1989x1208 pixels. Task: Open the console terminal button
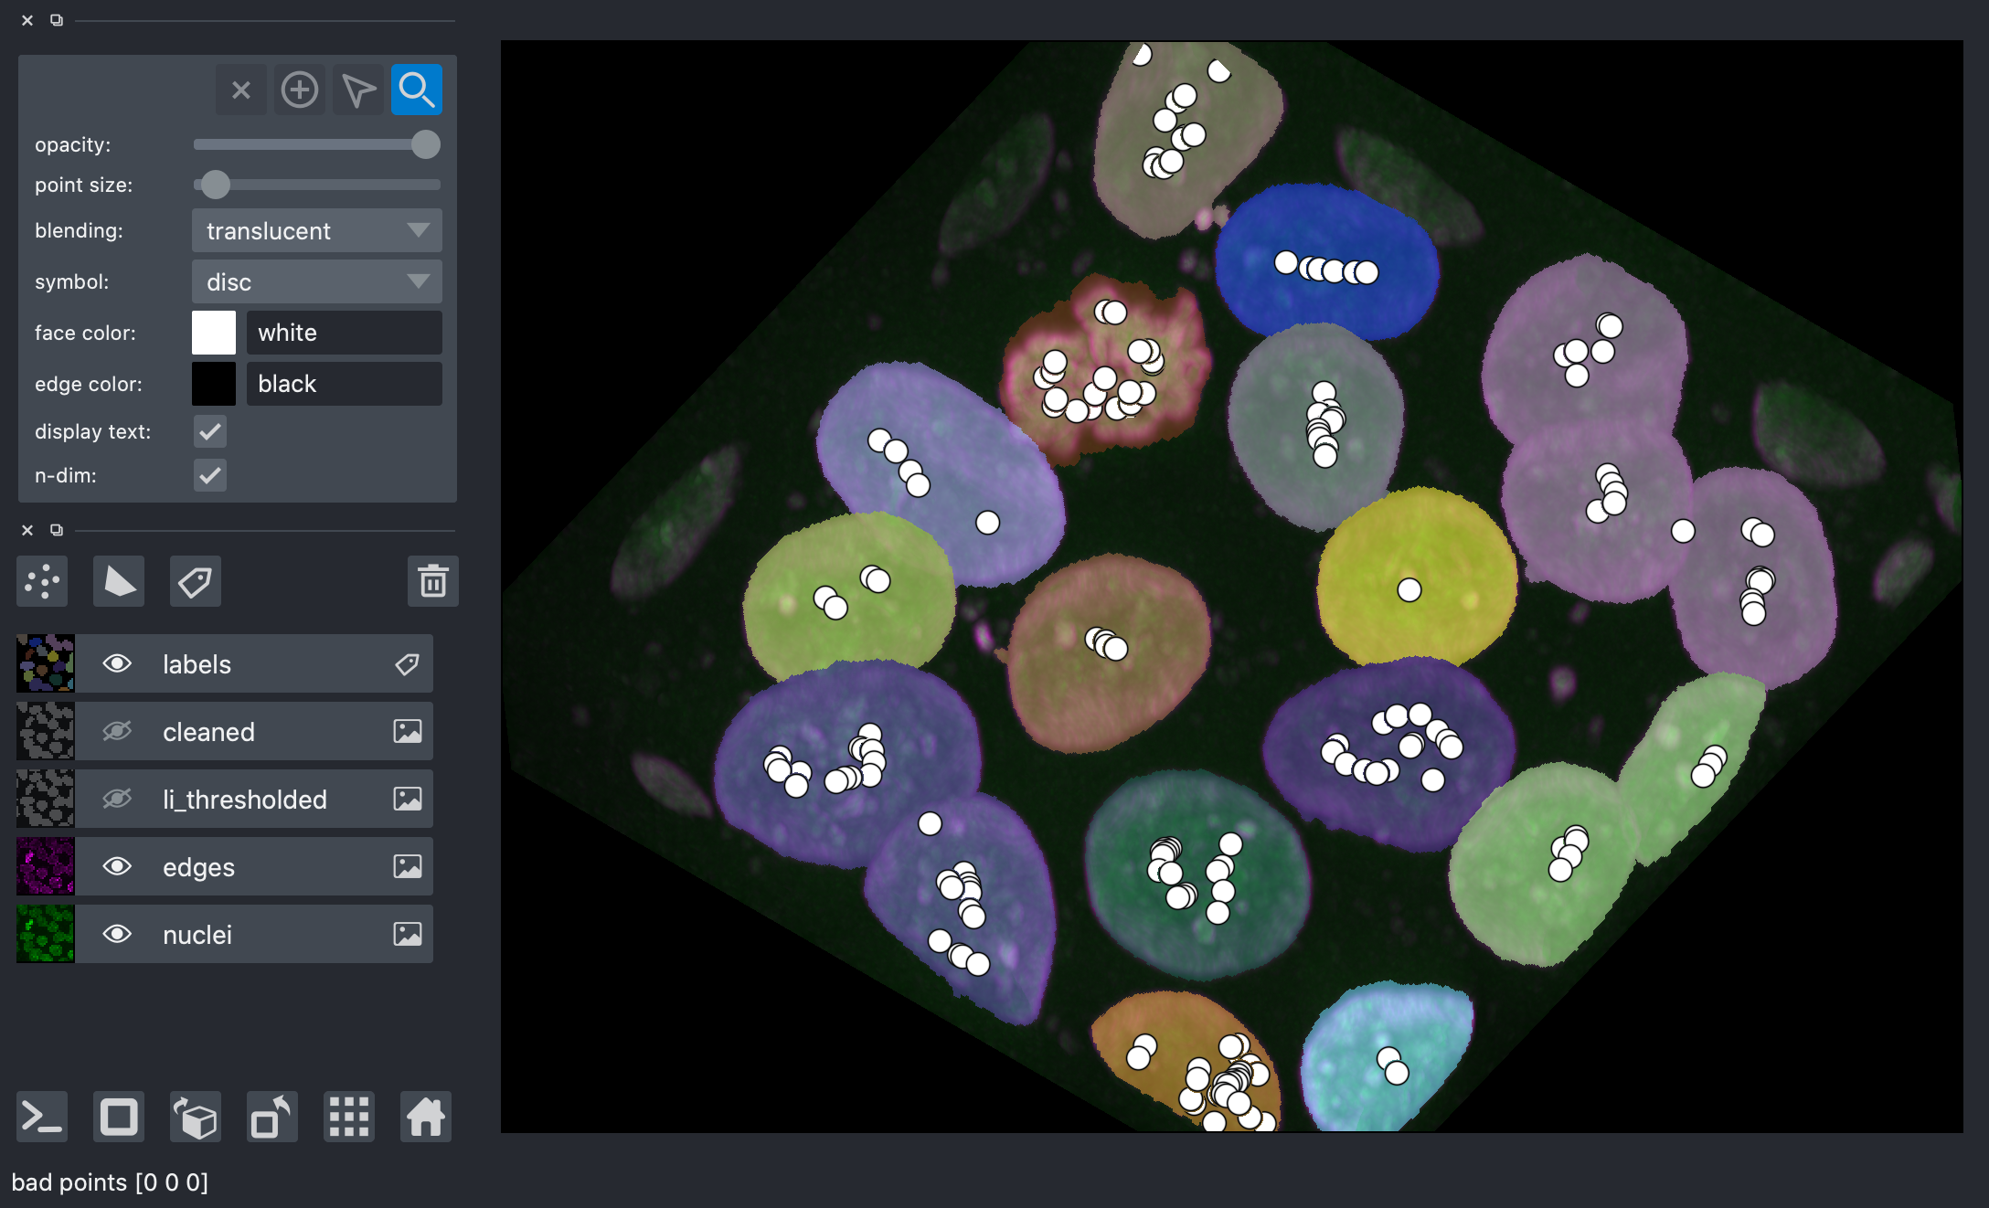tap(42, 1117)
